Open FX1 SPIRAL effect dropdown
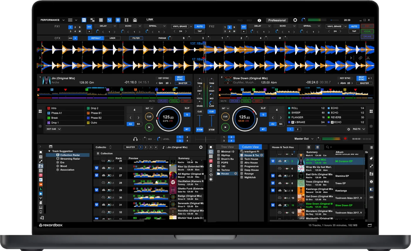411x251 pixels. pos(164,26)
